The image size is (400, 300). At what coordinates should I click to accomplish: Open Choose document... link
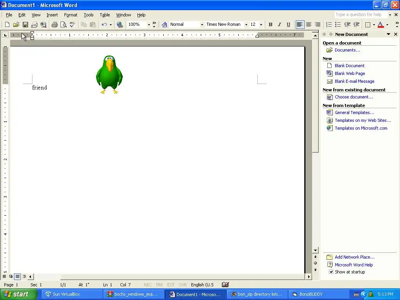[x=354, y=97]
